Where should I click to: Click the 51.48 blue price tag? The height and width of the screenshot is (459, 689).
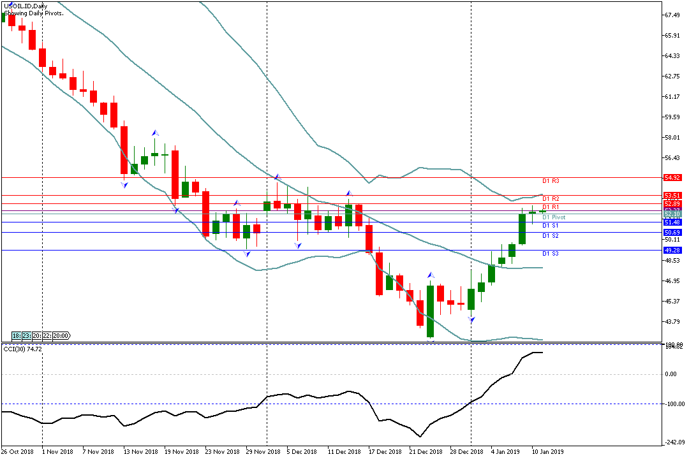pyautogui.click(x=672, y=222)
